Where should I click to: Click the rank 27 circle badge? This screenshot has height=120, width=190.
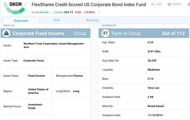pyautogui.click(x=105, y=33)
